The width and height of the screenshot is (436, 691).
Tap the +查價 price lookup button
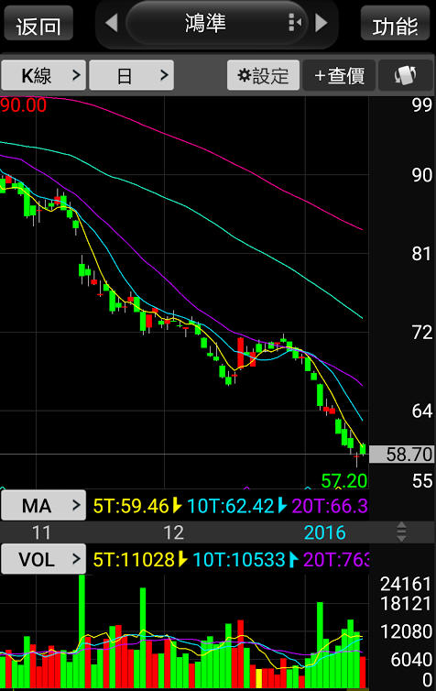pyautogui.click(x=339, y=75)
